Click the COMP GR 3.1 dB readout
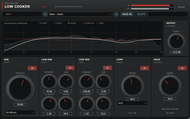The image size is (190, 119). coord(132,113)
